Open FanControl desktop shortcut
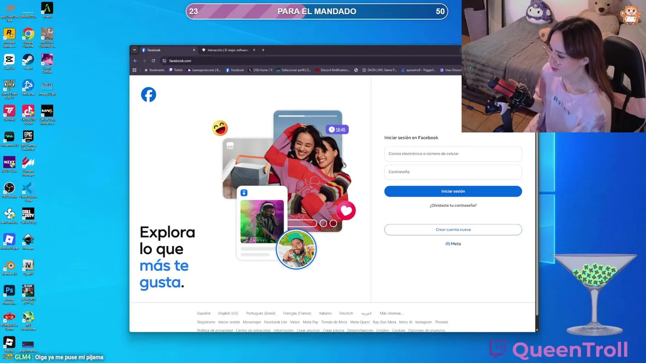The height and width of the screenshot is (363, 646). click(x=9, y=216)
